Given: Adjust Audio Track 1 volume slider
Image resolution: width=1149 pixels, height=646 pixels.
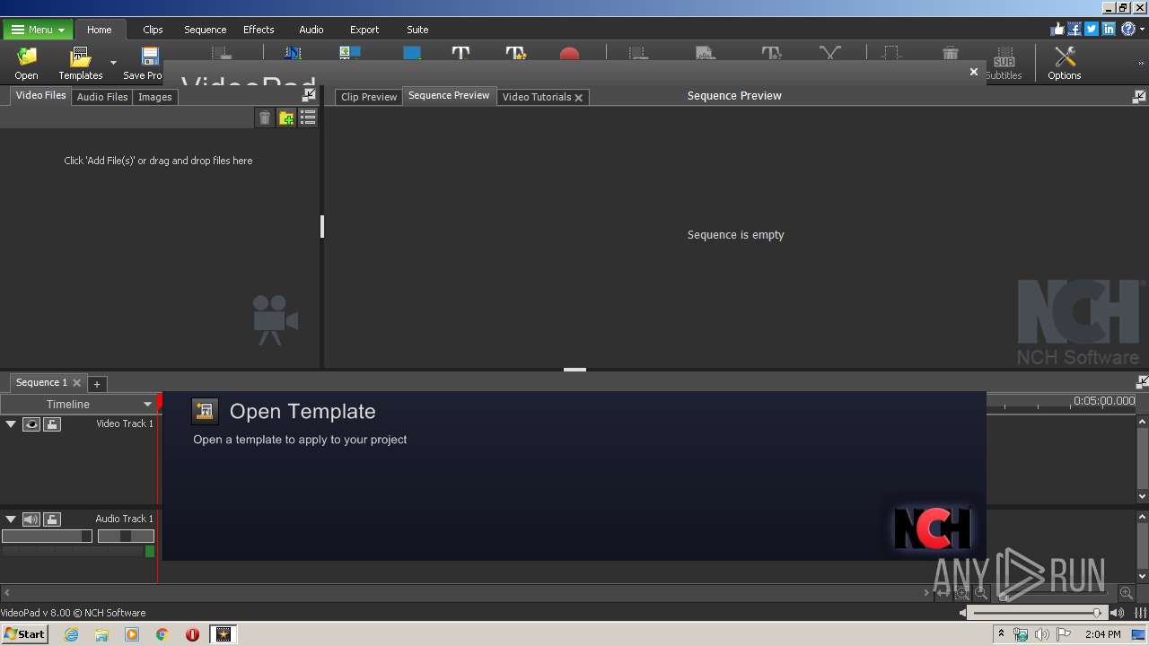Looking at the screenshot, I should (47, 536).
